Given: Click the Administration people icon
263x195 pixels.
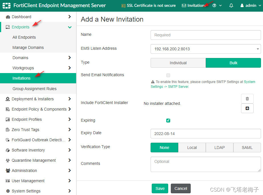Looking at the screenshot, I should tap(8, 171).
